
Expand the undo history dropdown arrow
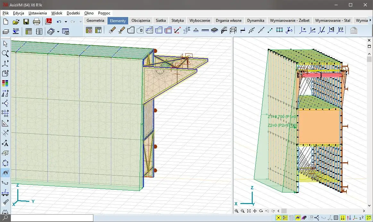(x=66, y=22)
